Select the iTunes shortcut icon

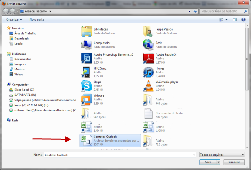pyautogui.click(x=148, y=72)
